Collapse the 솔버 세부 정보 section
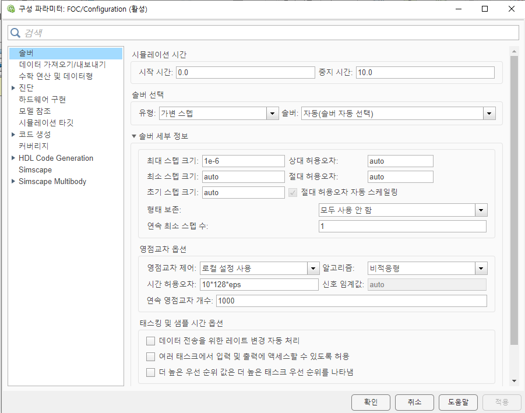The height and width of the screenshot is (413, 525). [134, 136]
